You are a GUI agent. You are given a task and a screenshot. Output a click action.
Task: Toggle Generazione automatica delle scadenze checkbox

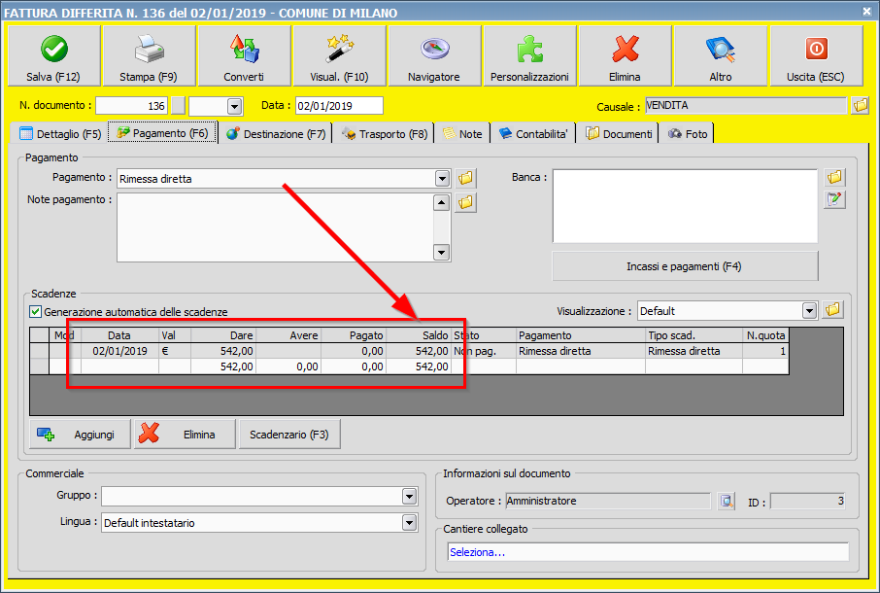click(x=36, y=312)
